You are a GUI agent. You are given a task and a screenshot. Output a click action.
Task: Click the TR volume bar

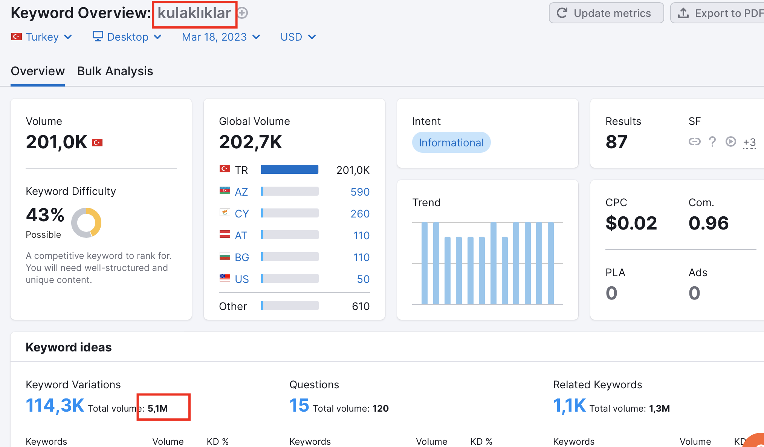[x=290, y=170]
